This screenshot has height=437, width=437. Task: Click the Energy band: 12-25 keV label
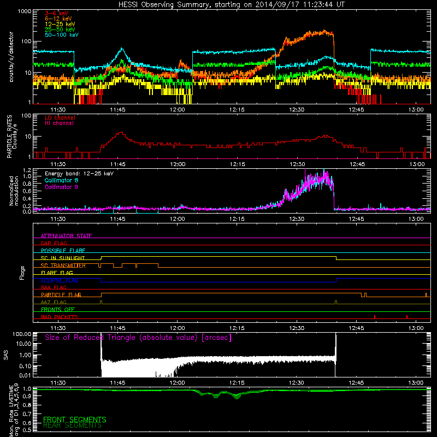tap(79, 174)
